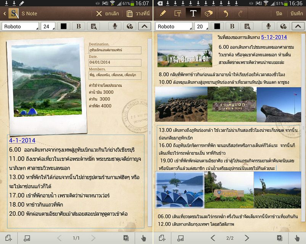Tap plus-page icon in left bottom bar
The height and width of the screenshot is (244, 306).
click(x=126, y=238)
